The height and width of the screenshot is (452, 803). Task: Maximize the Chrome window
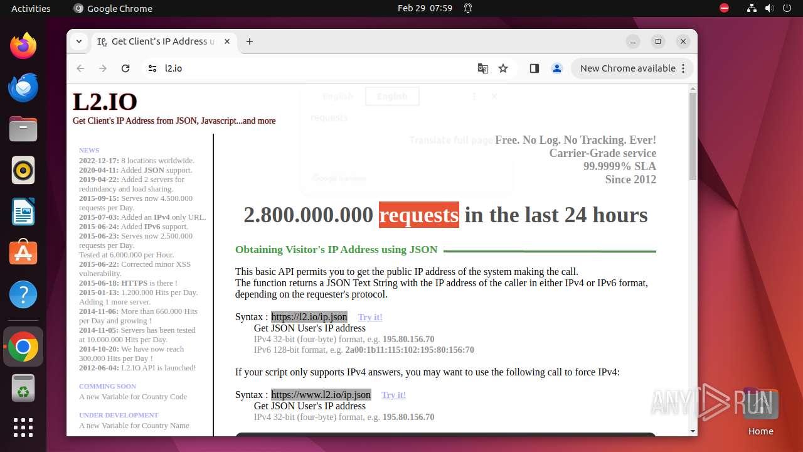tap(658, 41)
